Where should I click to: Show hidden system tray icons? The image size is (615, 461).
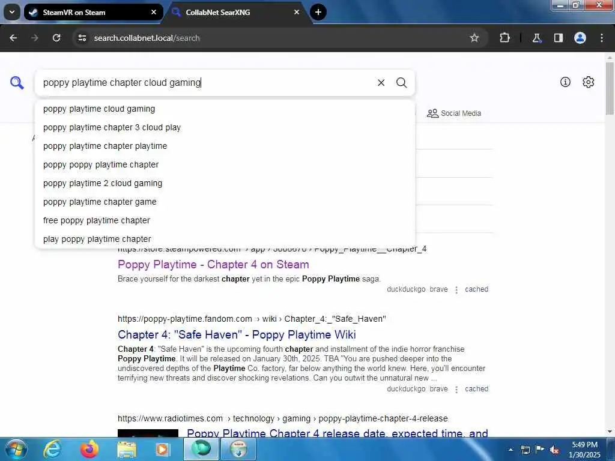pos(510,450)
